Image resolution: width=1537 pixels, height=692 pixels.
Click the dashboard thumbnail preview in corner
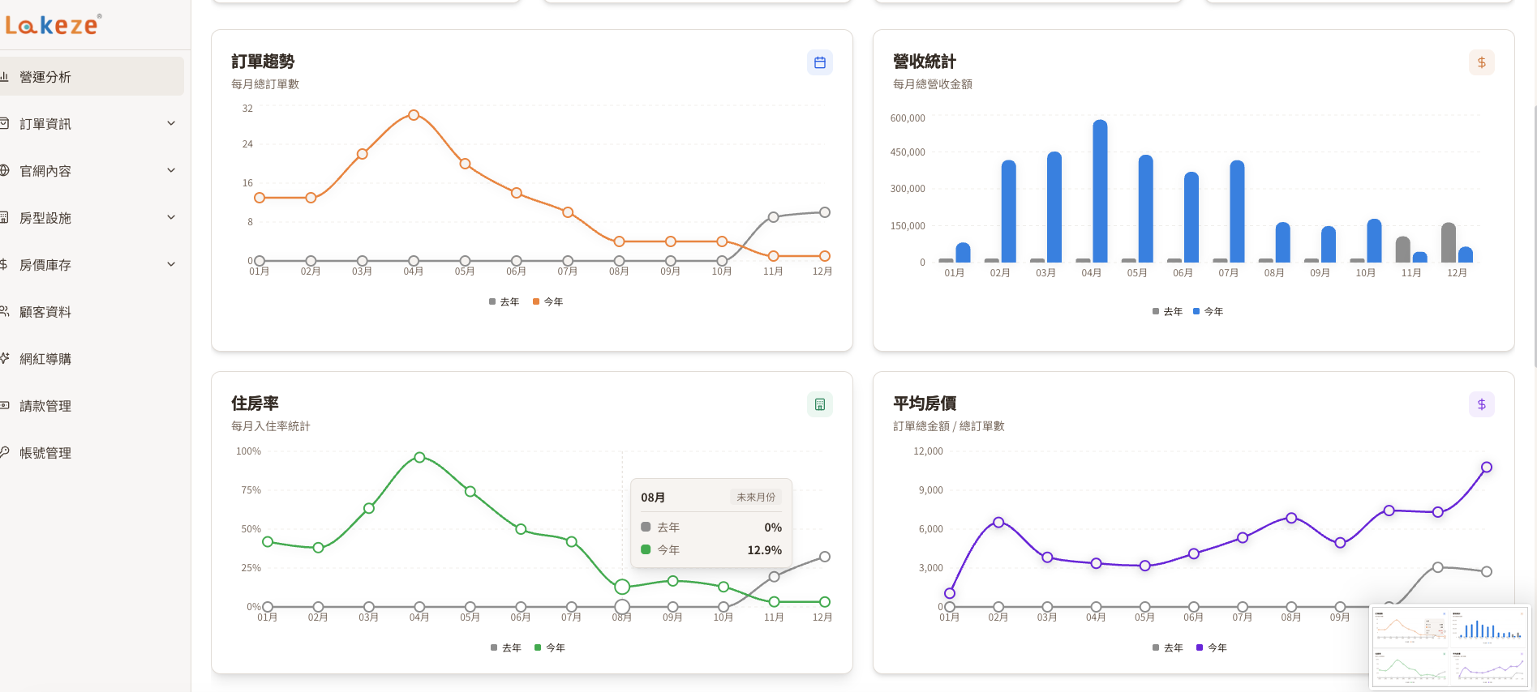point(1449,647)
